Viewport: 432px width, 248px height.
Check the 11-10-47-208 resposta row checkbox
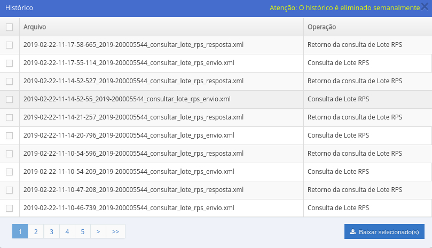pyautogui.click(x=9, y=190)
